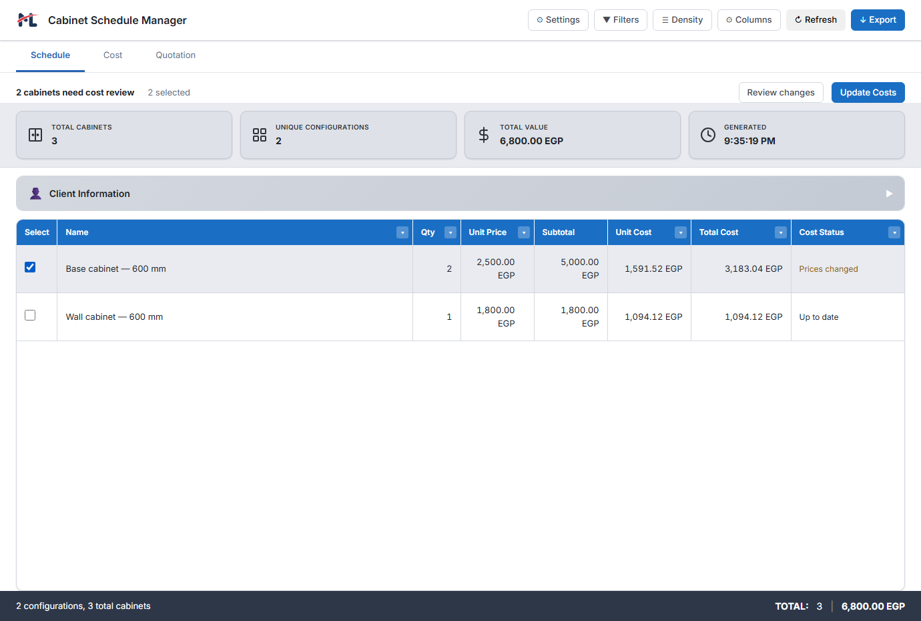Click the 'Up to date' cost status
Image resolution: width=921 pixels, height=621 pixels.
coord(819,317)
